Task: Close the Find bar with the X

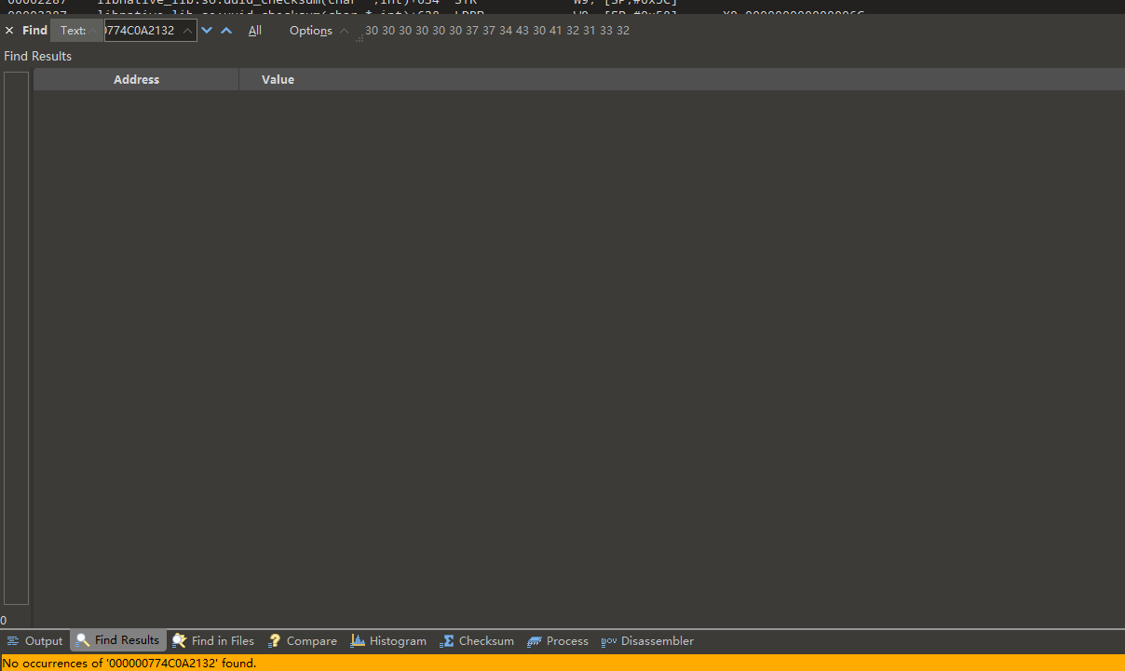Action: tap(9, 31)
